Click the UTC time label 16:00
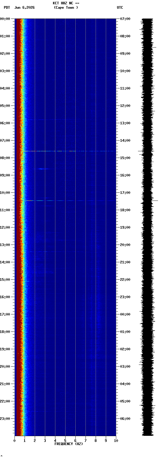The image size is (160, 459). tap(125, 175)
